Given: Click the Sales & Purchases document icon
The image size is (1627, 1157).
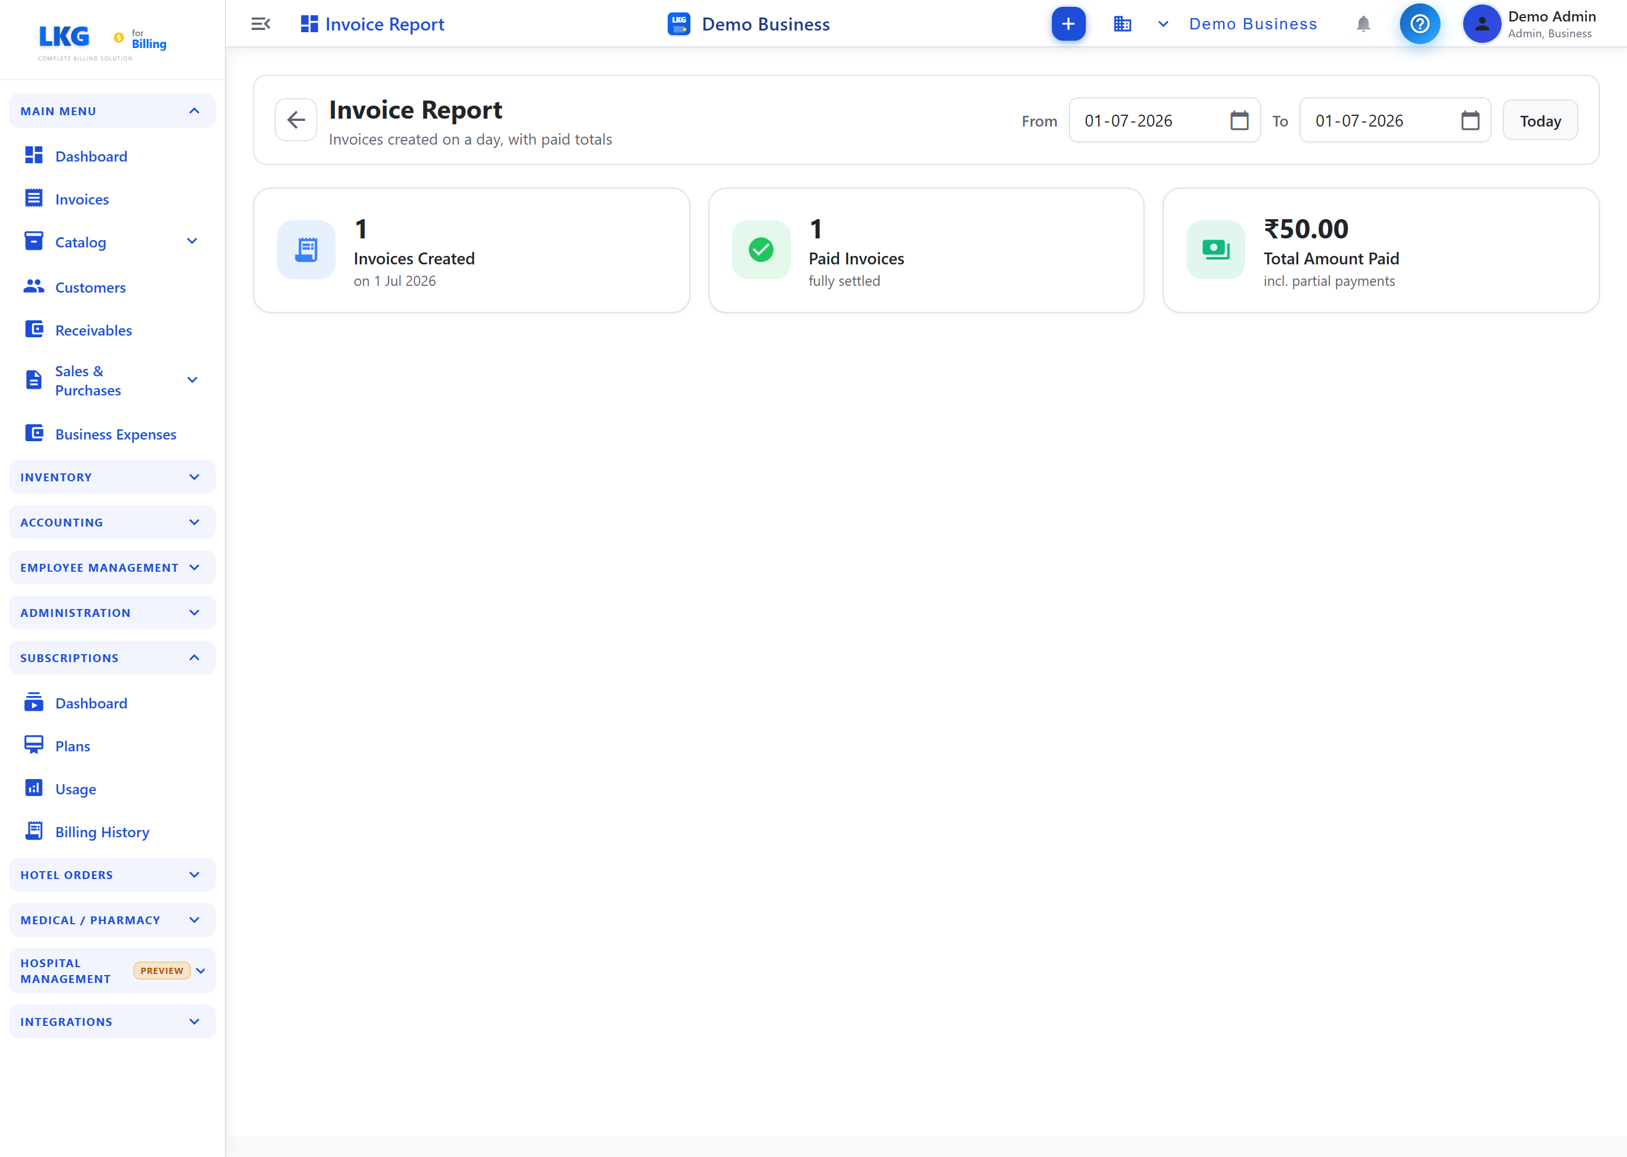Looking at the screenshot, I should (33, 380).
